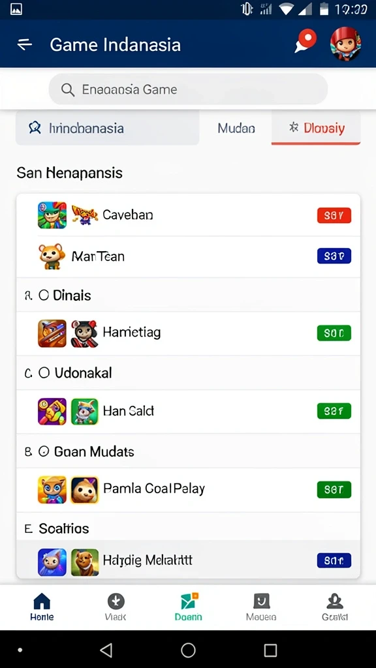The image size is (376, 668).
Task: Open the Mauera bottom navigation icon
Action: (x=261, y=601)
